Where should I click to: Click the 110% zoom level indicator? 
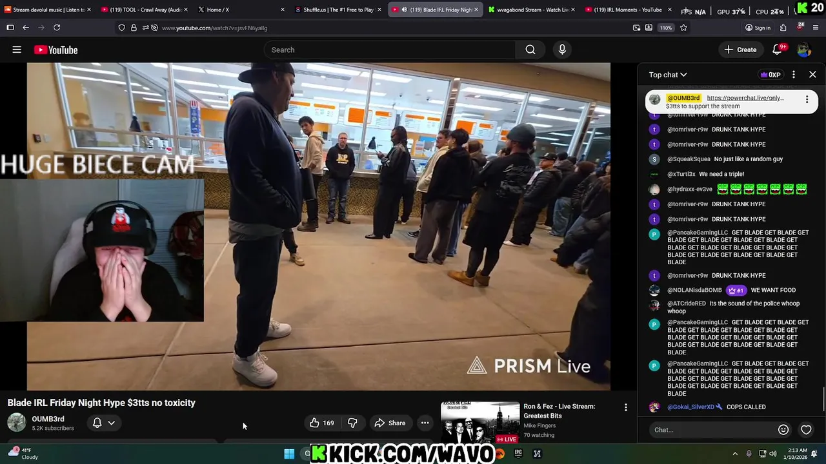[665, 28]
